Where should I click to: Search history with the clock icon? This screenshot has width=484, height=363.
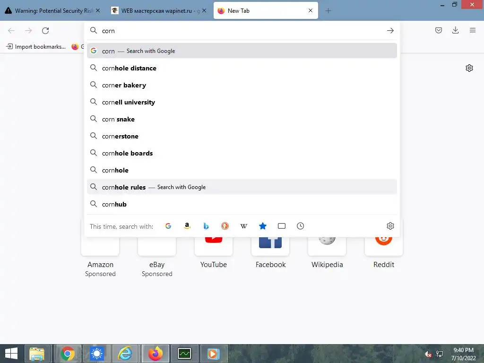tap(300, 226)
